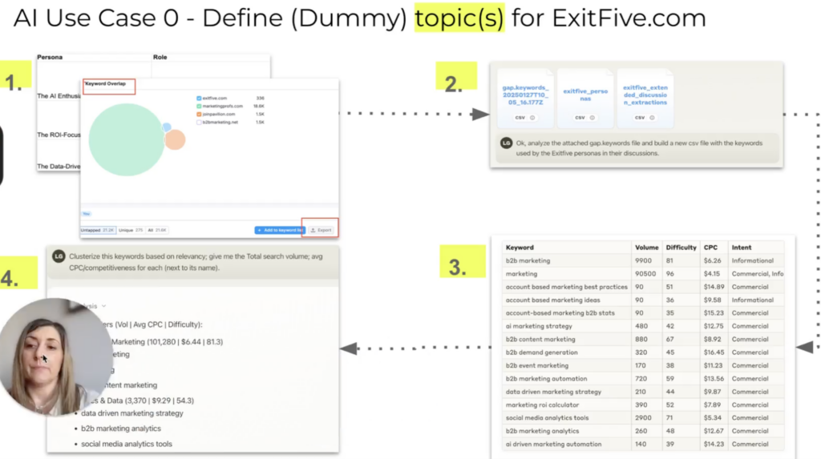Switch to the Unique keywords tab

pyautogui.click(x=131, y=230)
